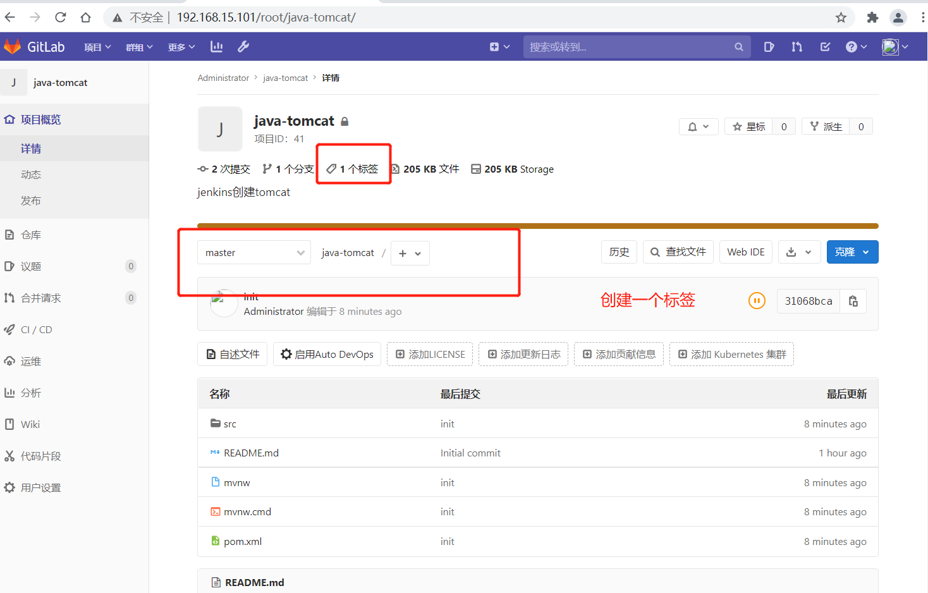Click the browser home icon

[x=86, y=17]
